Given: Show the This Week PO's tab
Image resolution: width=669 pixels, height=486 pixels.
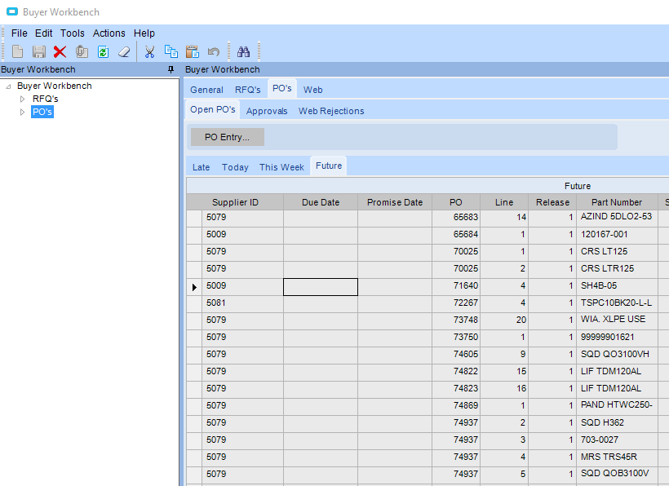Looking at the screenshot, I should [x=281, y=167].
